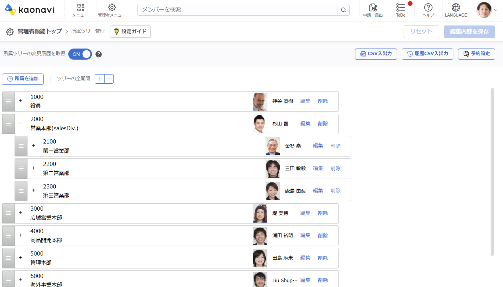This screenshot has width=503, height=287.
Task: Open the 設定ガイド button
Action: (130, 31)
